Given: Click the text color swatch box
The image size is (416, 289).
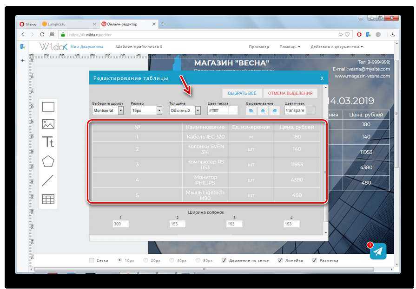Looking at the screenshot, I should [234, 110].
